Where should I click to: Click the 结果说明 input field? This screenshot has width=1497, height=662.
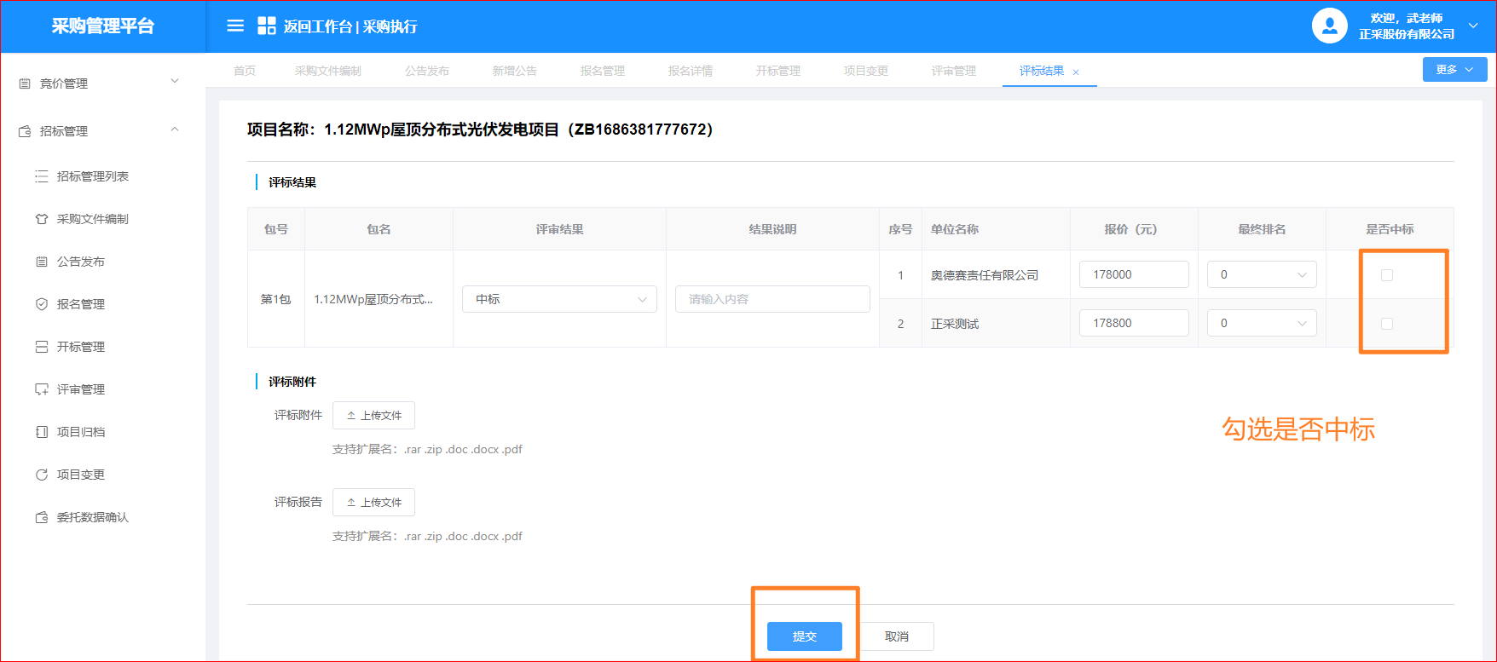(x=772, y=299)
